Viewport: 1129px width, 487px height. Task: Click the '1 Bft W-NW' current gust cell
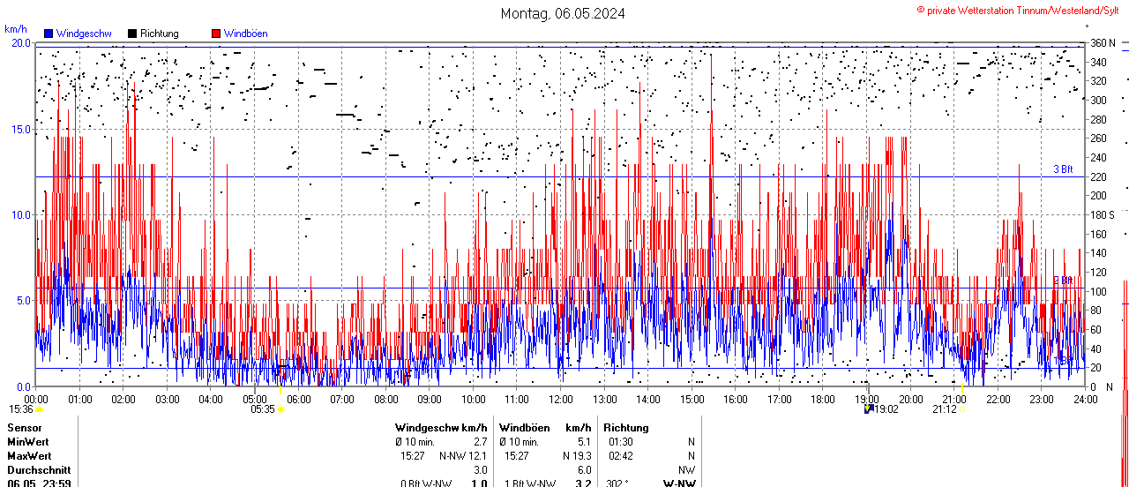[x=529, y=483]
